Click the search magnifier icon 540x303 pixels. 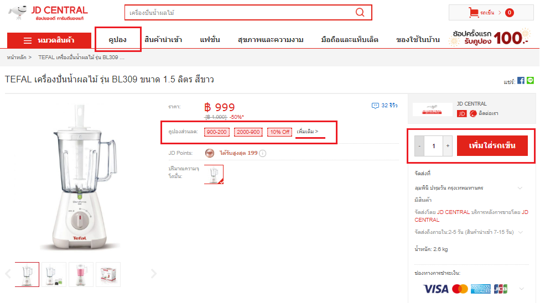(360, 12)
